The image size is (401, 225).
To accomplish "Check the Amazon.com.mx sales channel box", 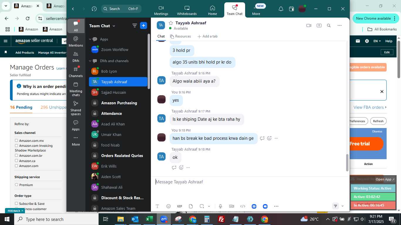I will 16,141.
